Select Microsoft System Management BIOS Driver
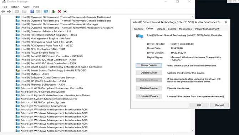239x135 pixels. pos(49,99)
